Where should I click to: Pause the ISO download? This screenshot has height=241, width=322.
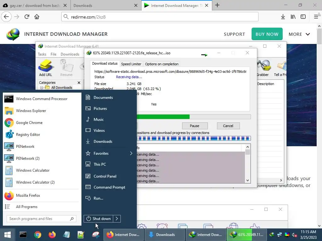pyautogui.click(x=195, y=126)
